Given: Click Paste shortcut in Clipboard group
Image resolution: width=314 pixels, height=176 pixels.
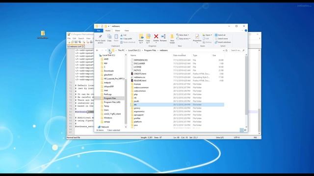Looking at the screenshot, I should click(128, 42).
